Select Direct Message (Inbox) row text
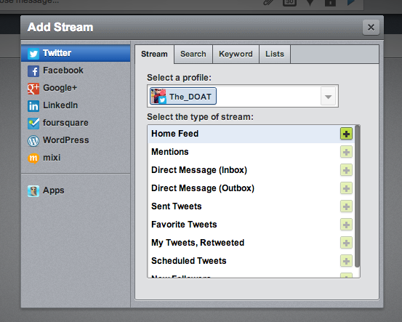 tap(199, 170)
